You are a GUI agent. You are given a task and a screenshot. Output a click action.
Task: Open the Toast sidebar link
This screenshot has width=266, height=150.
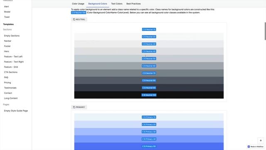click(7, 17)
